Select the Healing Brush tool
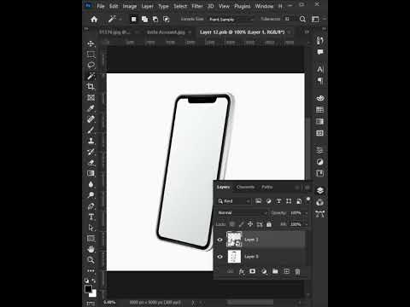Image resolution: width=410 pixels, height=307 pixels. (x=91, y=119)
